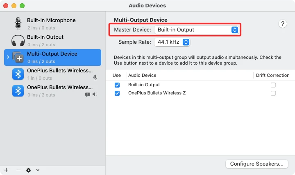Open the gear action menu

point(31,170)
